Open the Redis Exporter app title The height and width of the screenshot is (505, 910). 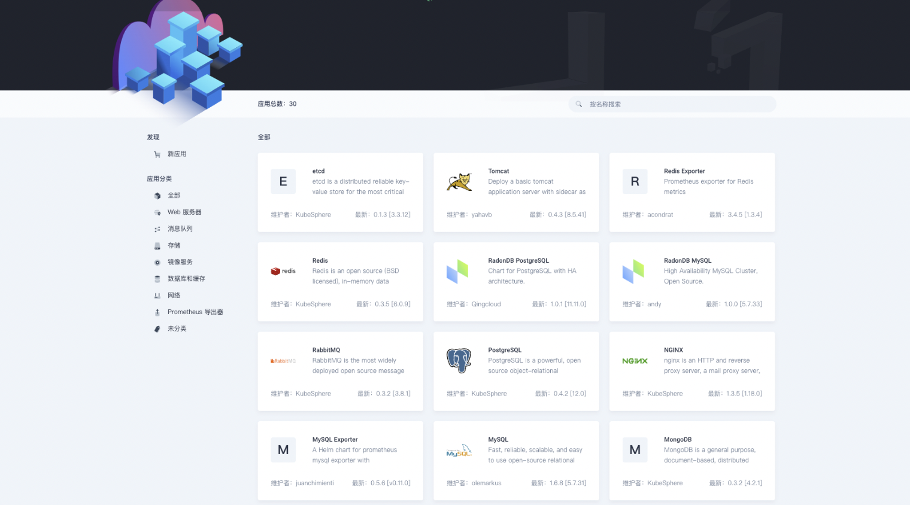pos(684,171)
